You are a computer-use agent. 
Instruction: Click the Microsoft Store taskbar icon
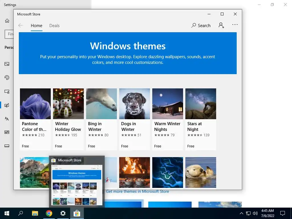[77, 213]
